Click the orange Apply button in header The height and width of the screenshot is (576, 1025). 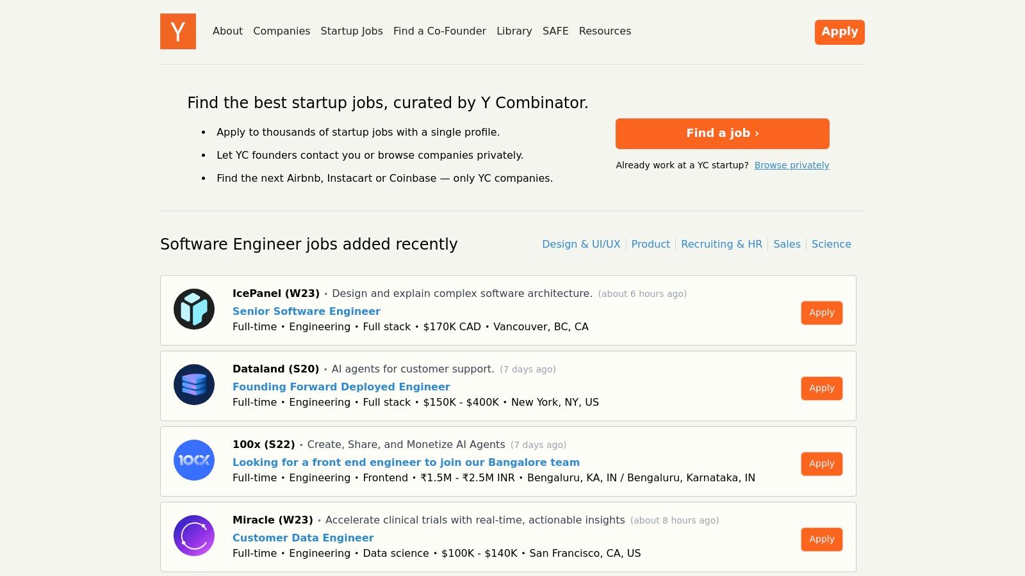point(839,31)
